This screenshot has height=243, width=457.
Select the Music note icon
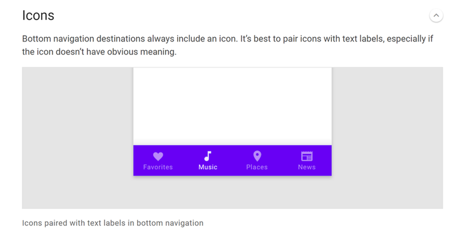point(207,156)
